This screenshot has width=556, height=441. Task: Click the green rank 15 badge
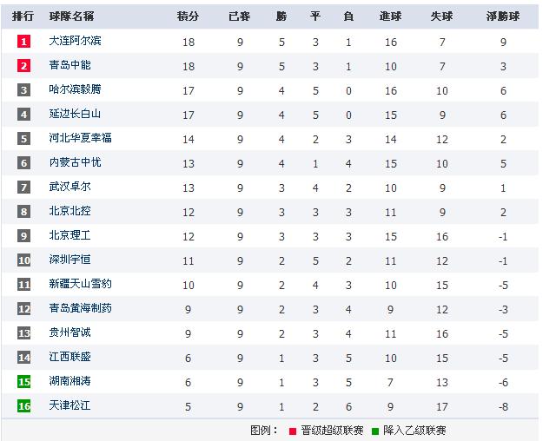click(23, 381)
